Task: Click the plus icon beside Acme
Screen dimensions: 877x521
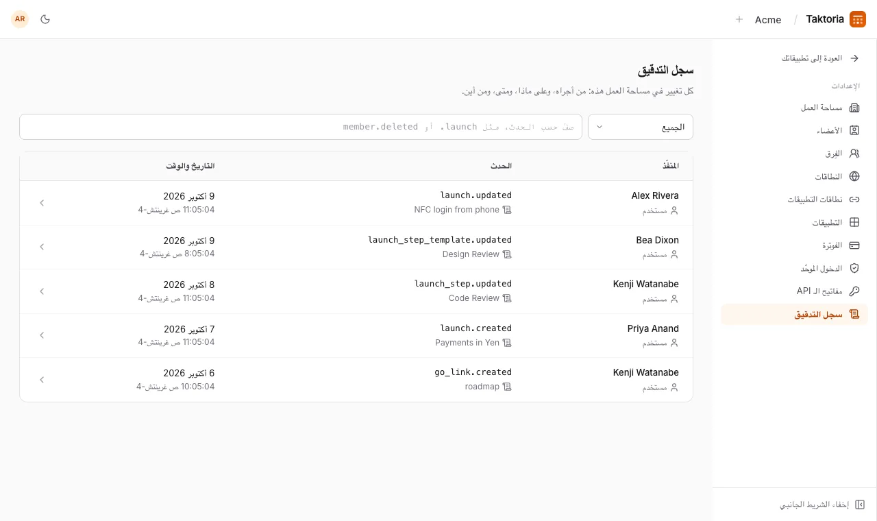Action: pos(739,19)
